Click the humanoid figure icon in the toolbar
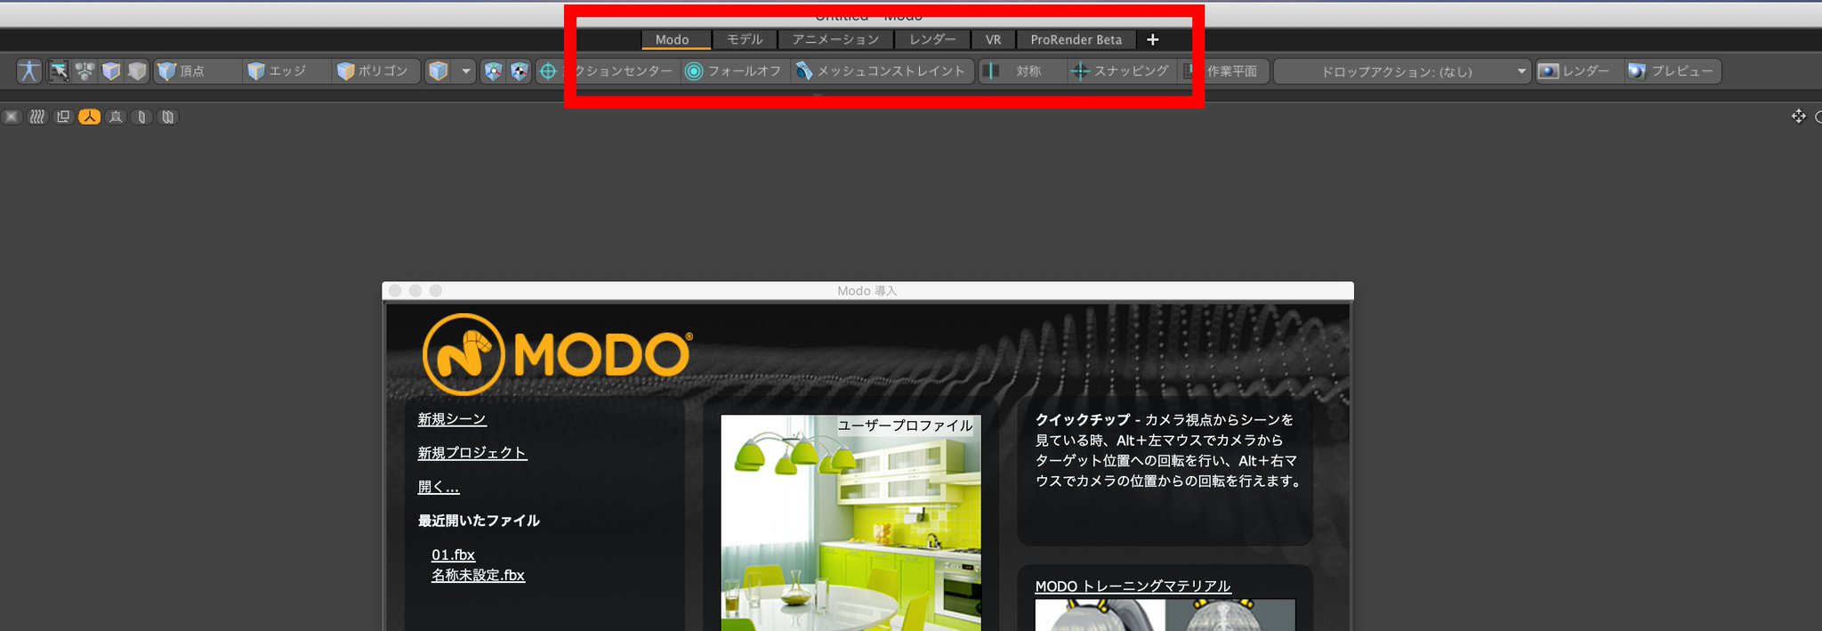Image resolution: width=1822 pixels, height=631 pixels. tap(29, 71)
